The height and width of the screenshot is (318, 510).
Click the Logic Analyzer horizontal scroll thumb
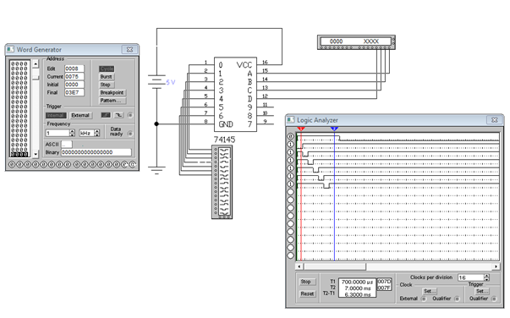[x=335, y=266]
